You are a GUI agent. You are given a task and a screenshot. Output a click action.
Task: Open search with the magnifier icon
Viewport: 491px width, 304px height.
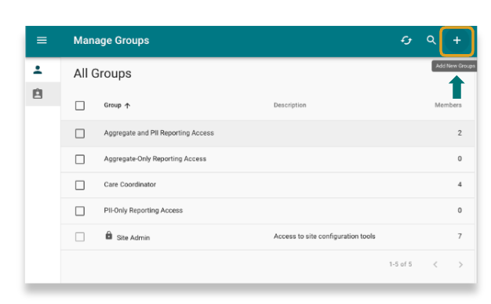tap(431, 40)
